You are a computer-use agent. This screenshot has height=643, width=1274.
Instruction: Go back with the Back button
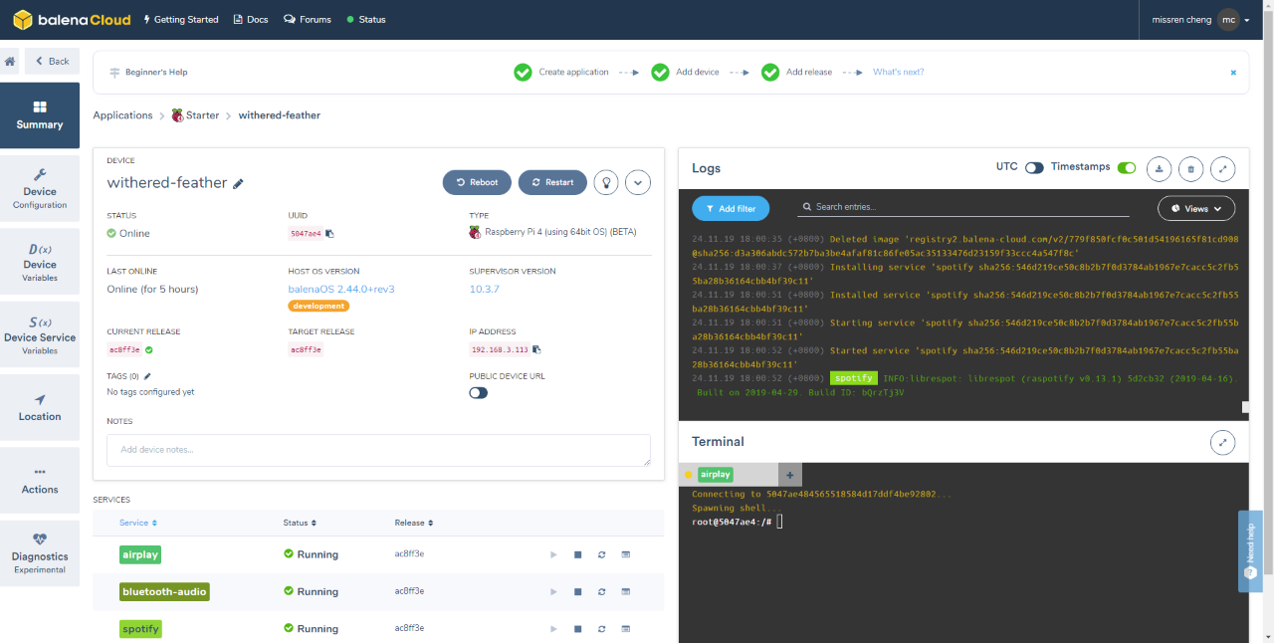[52, 61]
